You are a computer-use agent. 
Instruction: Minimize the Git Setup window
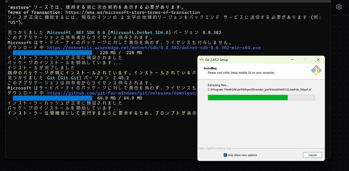coord(292,59)
